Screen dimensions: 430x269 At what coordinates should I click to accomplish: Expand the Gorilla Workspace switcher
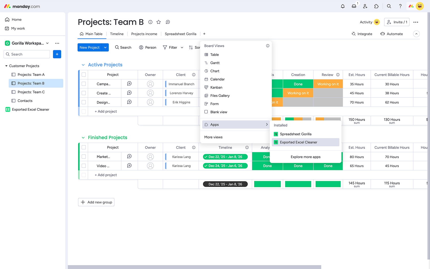click(48, 43)
